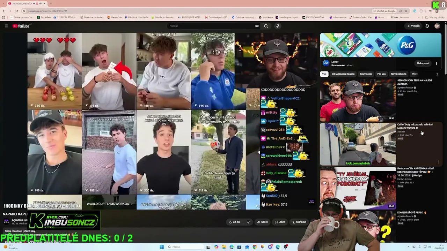The width and height of the screenshot is (447, 251).
Task: Click the "Uložit" save button
Action: 280,222
